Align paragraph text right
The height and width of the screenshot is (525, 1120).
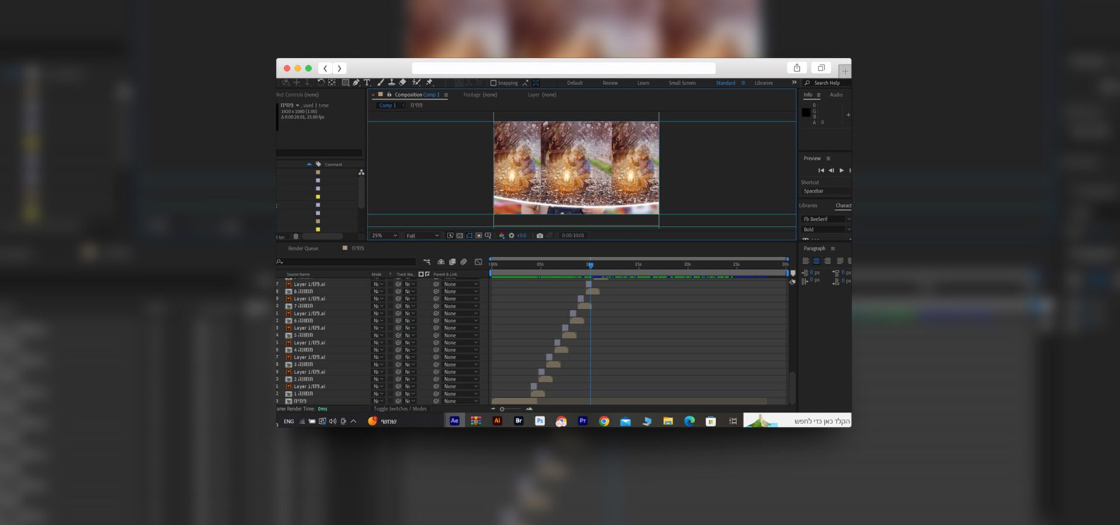tap(827, 261)
